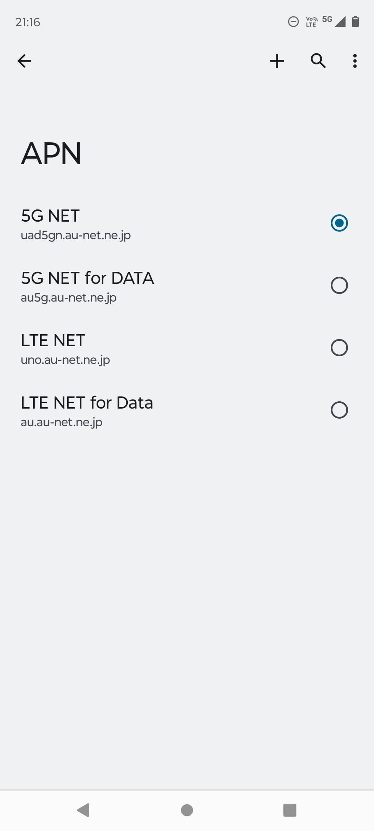The width and height of the screenshot is (374, 831).
Task: Add a new APN with plus icon
Action: coord(277,61)
